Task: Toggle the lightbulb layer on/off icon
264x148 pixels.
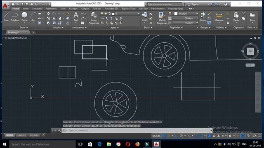Action: (102, 14)
